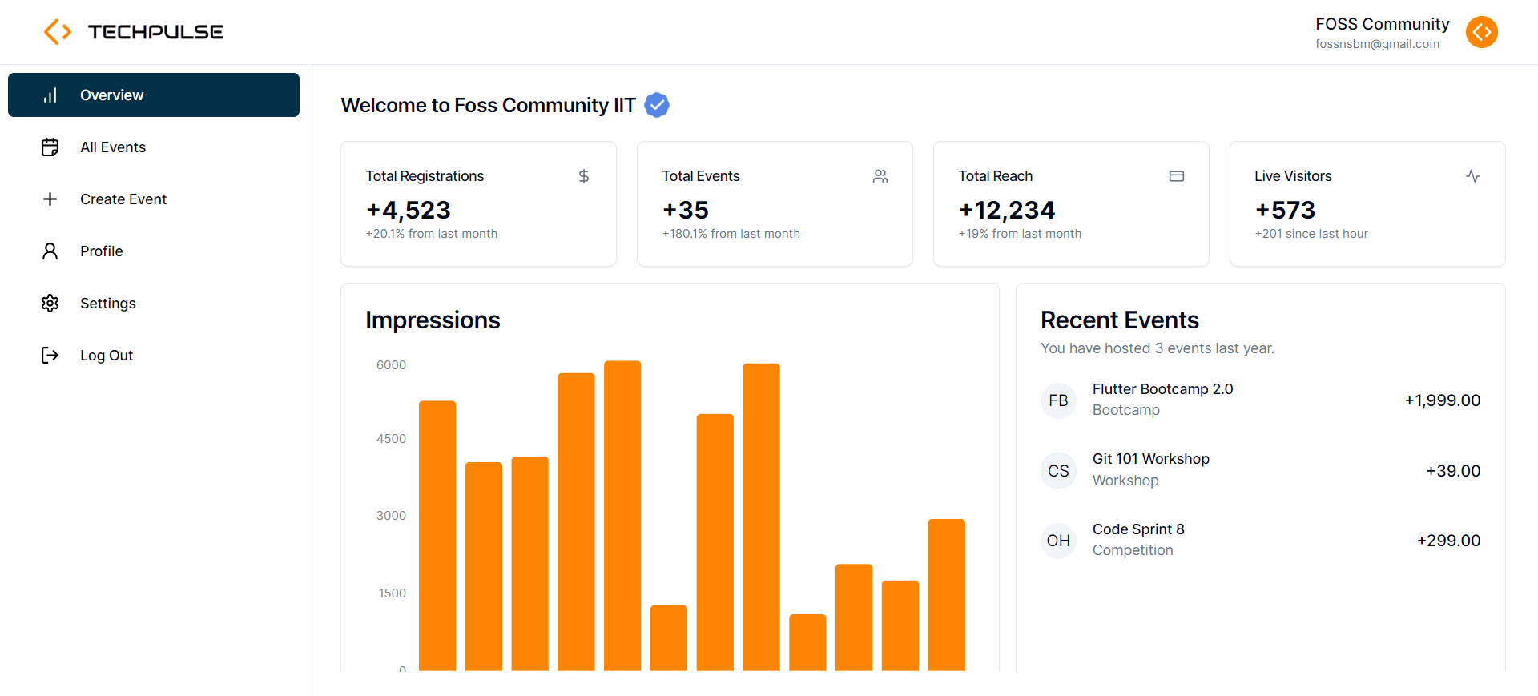Click the Total Registrations card title
The image size is (1538, 696).
coord(425,176)
